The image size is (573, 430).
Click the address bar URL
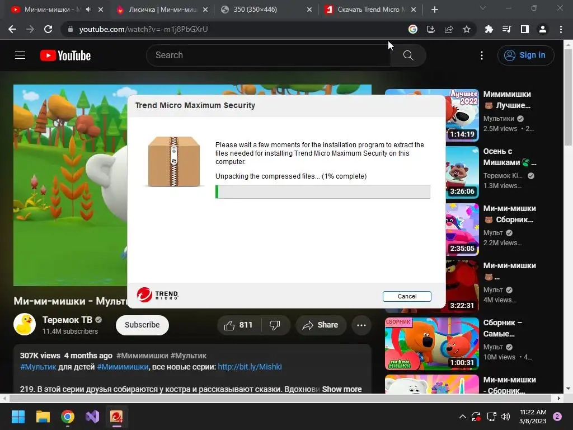[x=143, y=29]
